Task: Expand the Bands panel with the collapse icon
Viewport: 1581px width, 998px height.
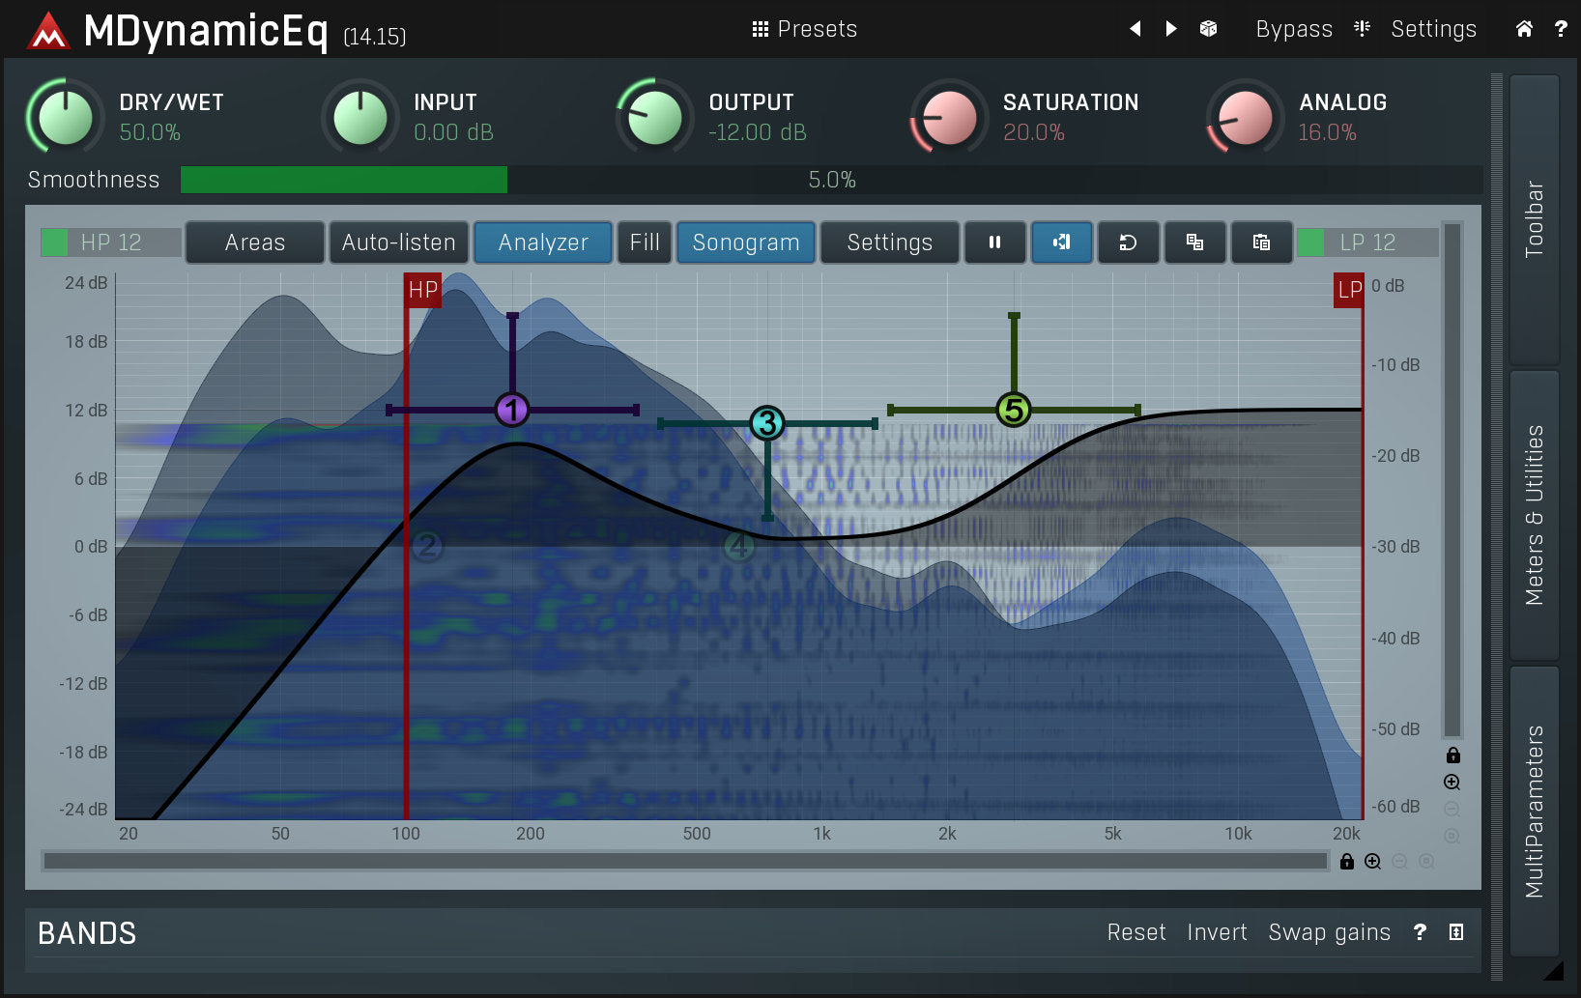Action: (1456, 932)
